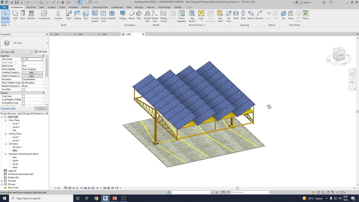Image resolution: width=359 pixels, height=202 pixels.
Task: Collapse the Elevations (Building Elevation) node
Action: (x=5, y=154)
